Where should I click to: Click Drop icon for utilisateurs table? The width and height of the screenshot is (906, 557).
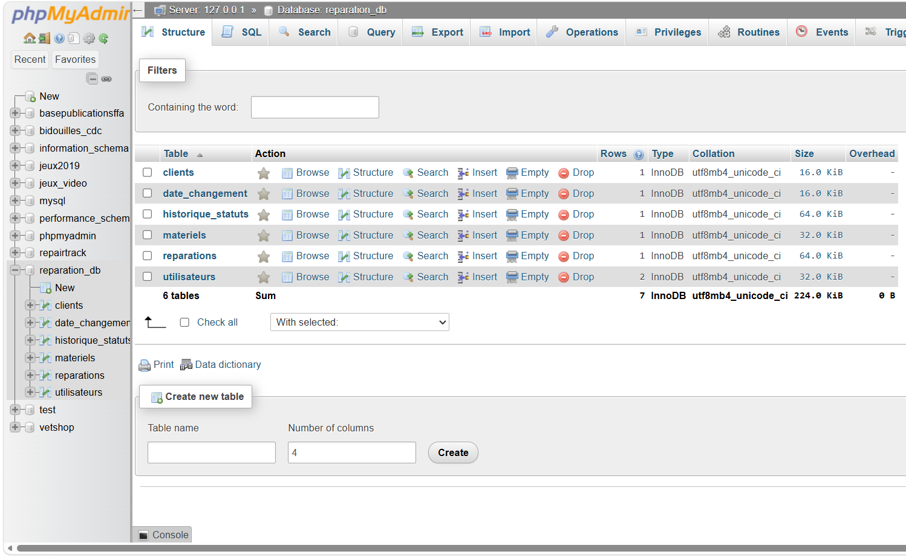pyautogui.click(x=564, y=277)
